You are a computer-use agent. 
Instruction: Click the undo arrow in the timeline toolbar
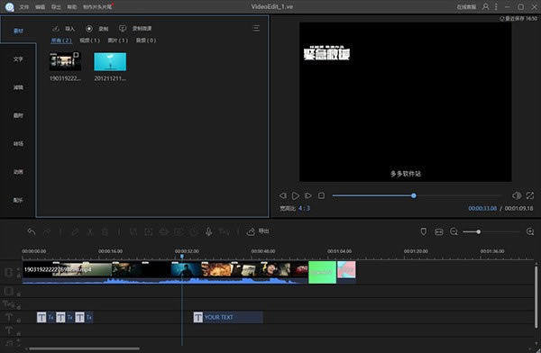pyautogui.click(x=32, y=231)
